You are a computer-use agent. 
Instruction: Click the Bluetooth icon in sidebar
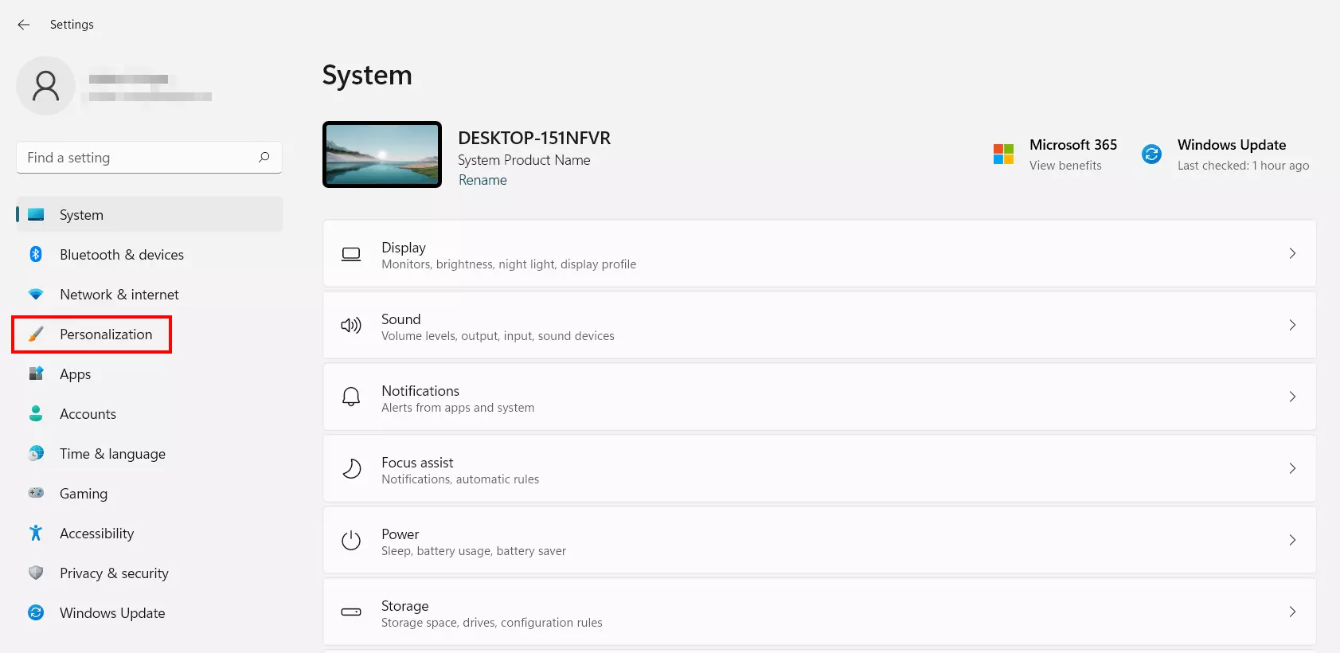(x=36, y=254)
